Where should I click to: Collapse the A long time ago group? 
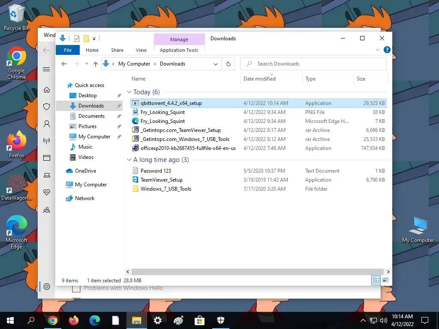tap(129, 160)
